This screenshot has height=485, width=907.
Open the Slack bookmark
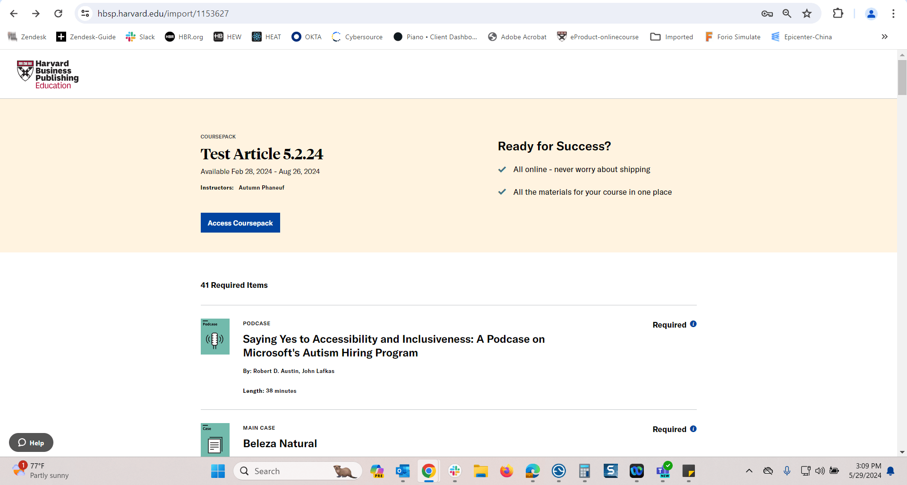pyautogui.click(x=140, y=36)
